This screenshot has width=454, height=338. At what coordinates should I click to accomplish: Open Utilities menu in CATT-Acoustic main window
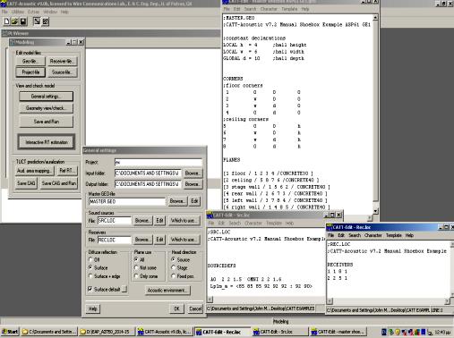[x=18, y=12]
